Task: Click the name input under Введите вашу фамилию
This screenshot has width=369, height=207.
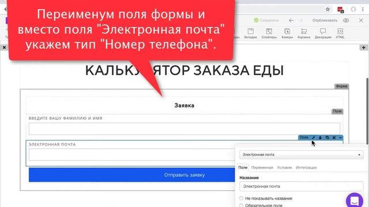Action: (x=184, y=129)
